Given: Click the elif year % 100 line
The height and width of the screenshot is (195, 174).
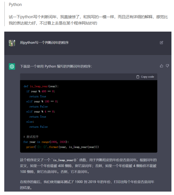Looking at the screenshot, I should pos(42,102).
